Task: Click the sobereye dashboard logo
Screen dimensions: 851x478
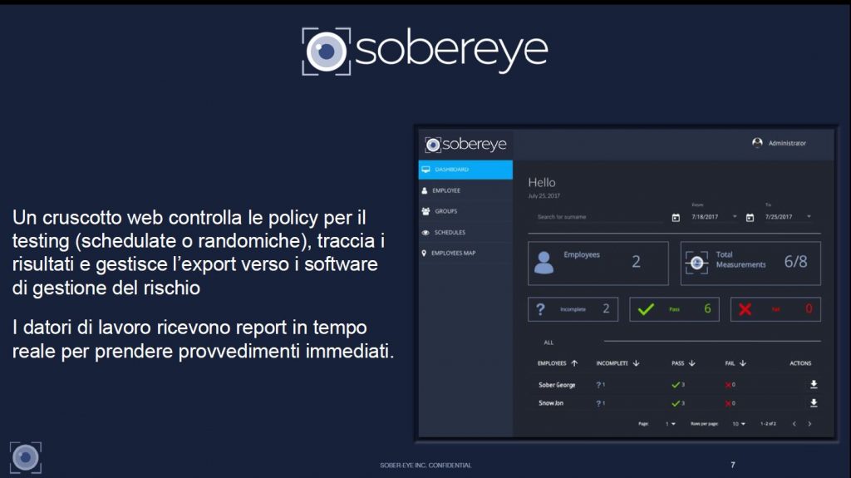Action: click(465, 144)
